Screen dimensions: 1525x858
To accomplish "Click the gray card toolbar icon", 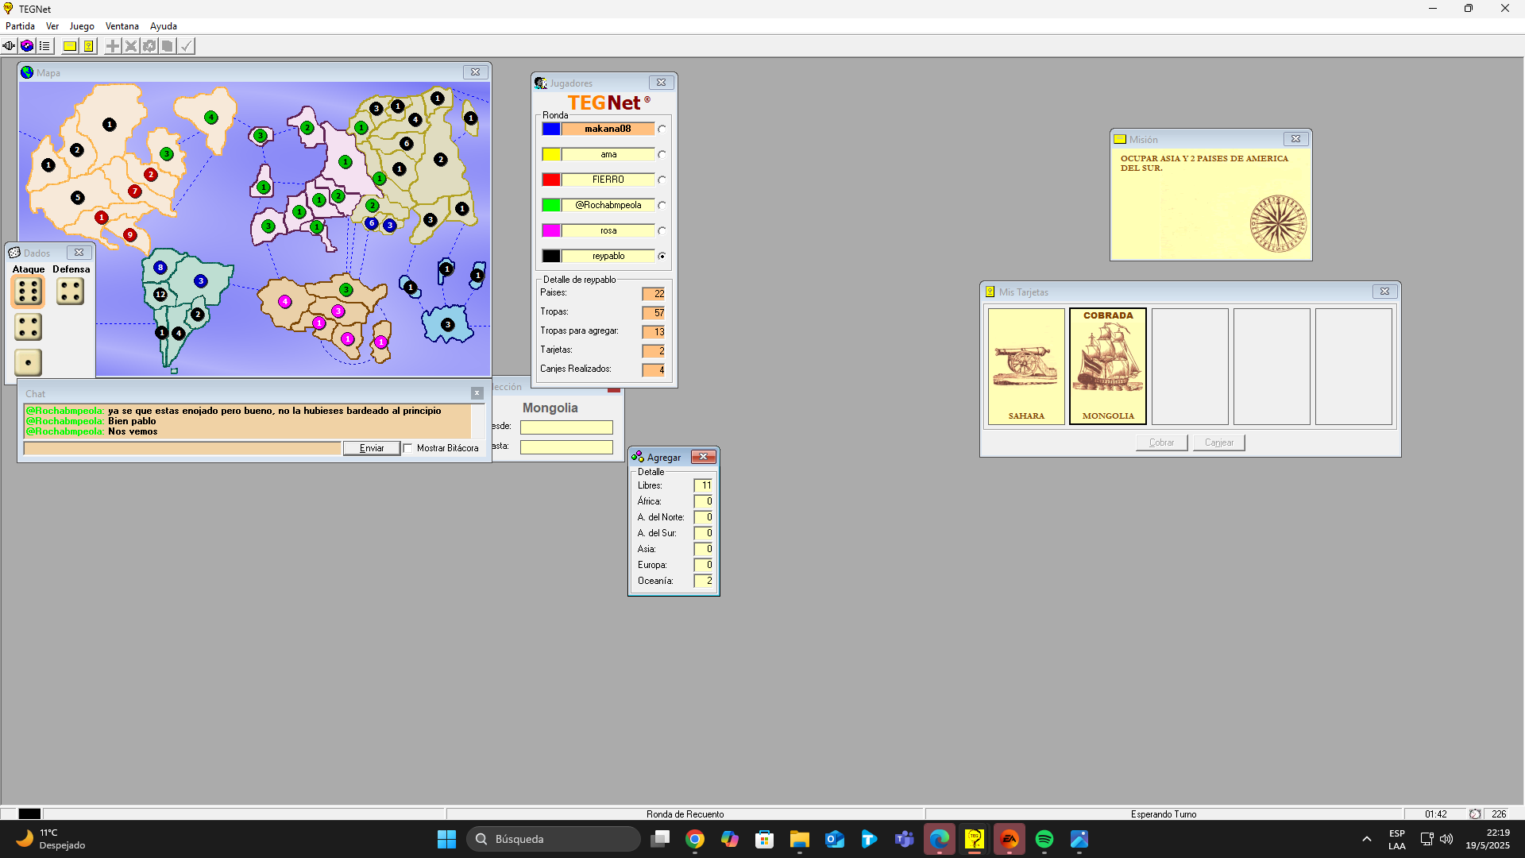I will click(167, 46).
